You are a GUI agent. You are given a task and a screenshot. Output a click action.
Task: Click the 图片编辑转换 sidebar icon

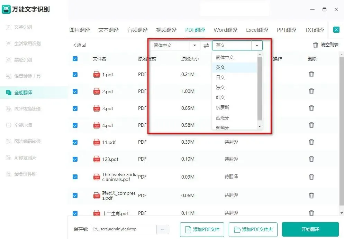point(8,141)
